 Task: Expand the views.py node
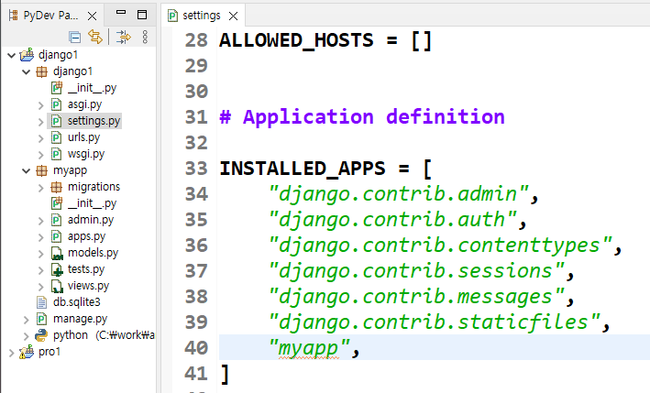(40, 287)
